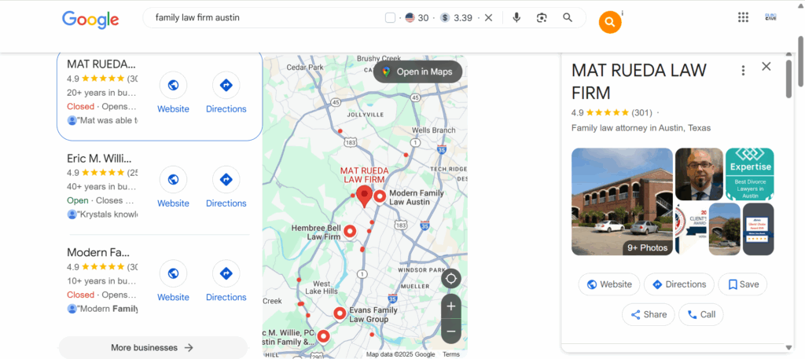This screenshot has width=805, height=359.
Task: Center map on my location
Action: pos(450,279)
